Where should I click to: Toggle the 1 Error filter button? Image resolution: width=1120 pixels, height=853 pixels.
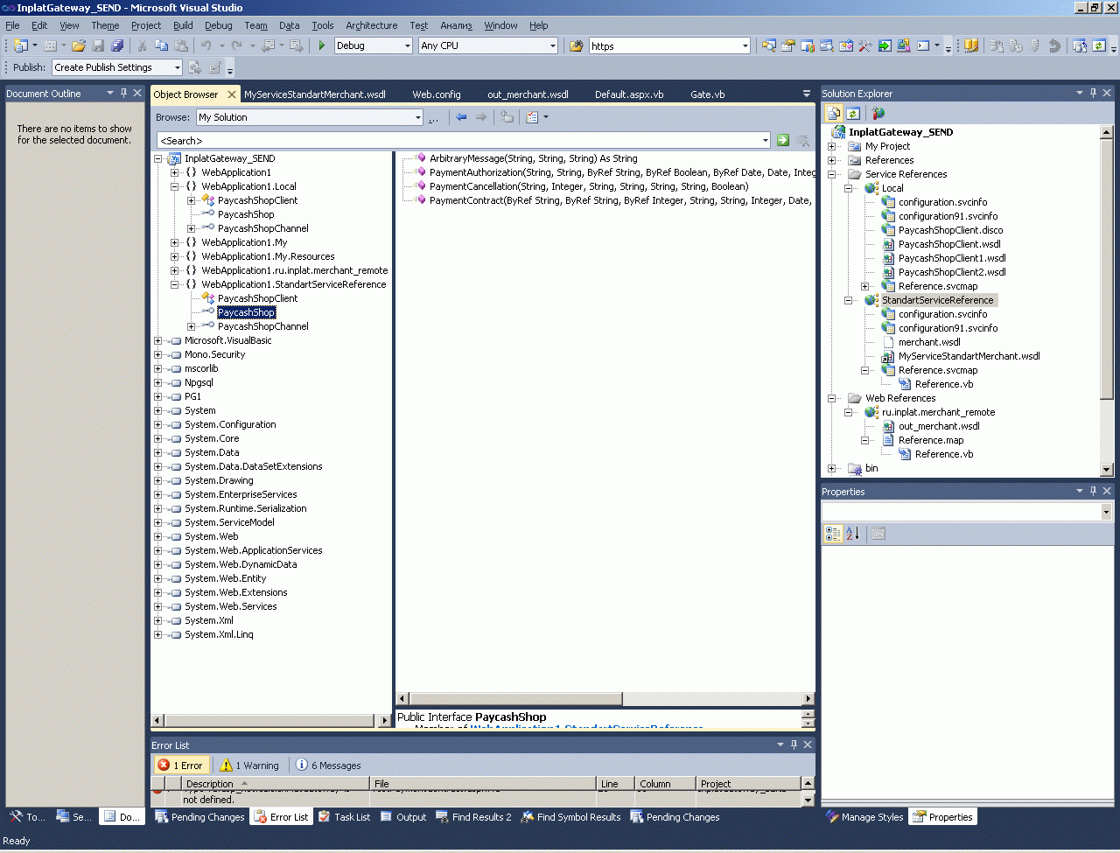181,765
